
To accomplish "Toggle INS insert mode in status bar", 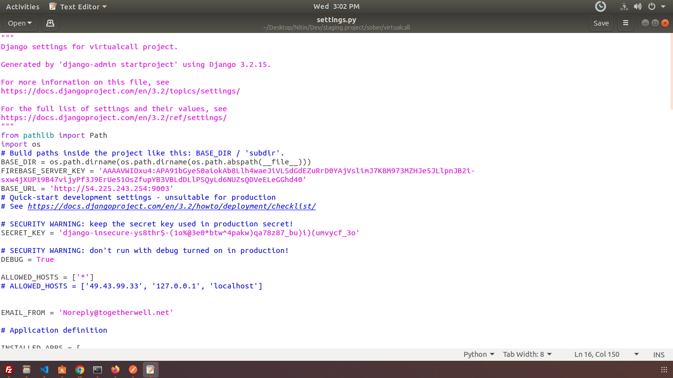I will pos(659,354).
